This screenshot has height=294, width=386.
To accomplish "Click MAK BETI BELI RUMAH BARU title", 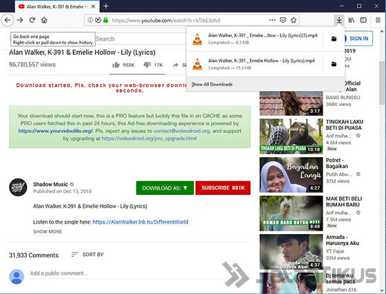I will tap(344, 202).
